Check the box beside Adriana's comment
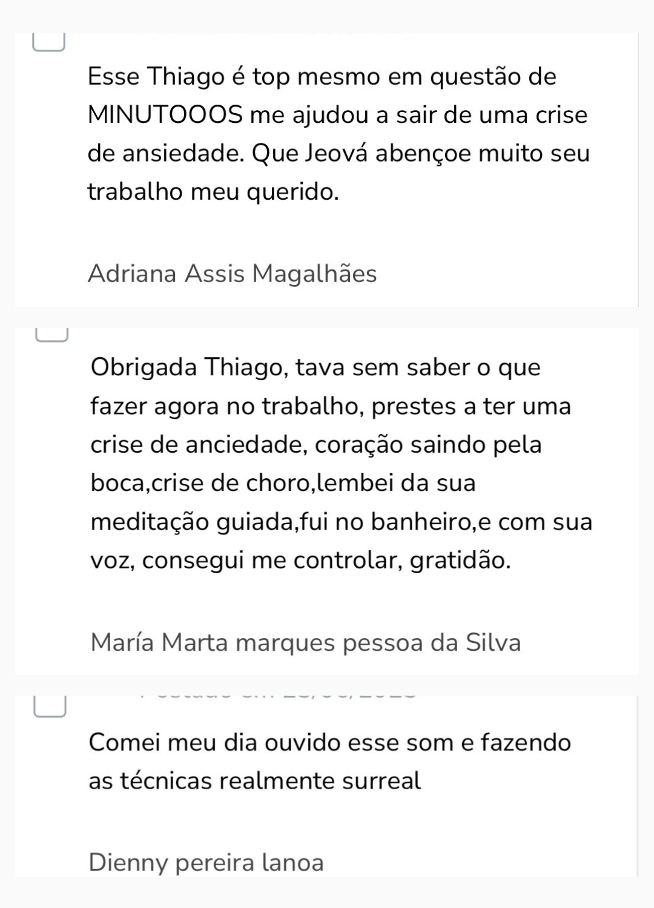This screenshot has width=654, height=908. 48,44
